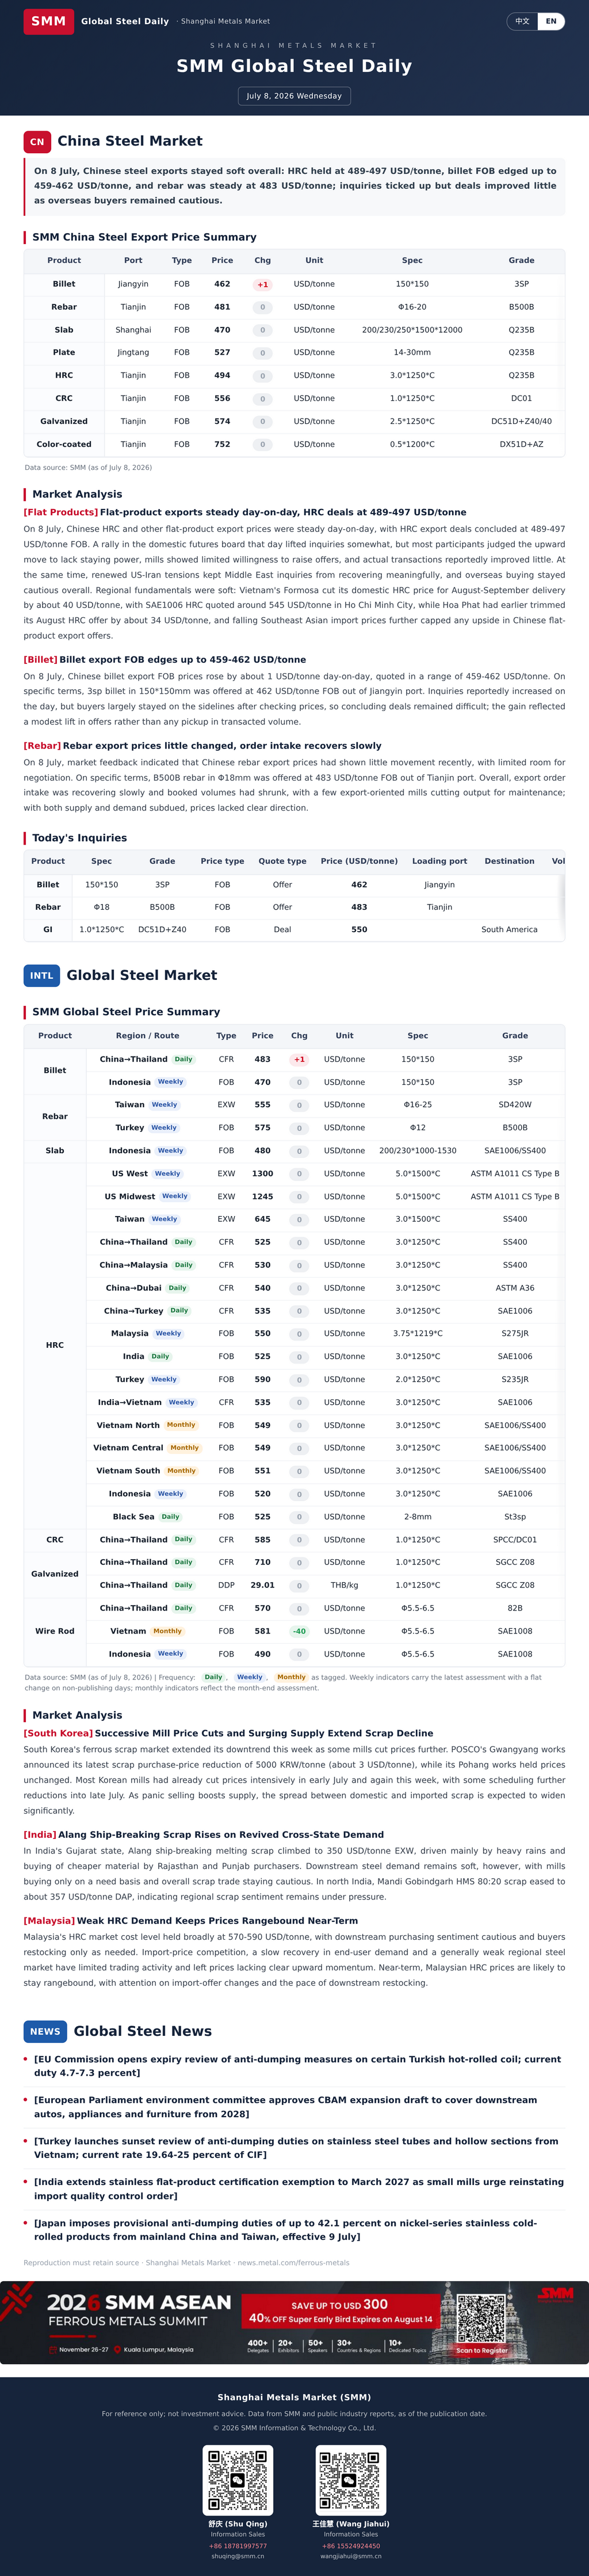The height and width of the screenshot is (2576, 589).
Task: Click the July 8, 2026 date pill
Action: tap(294, 96)
